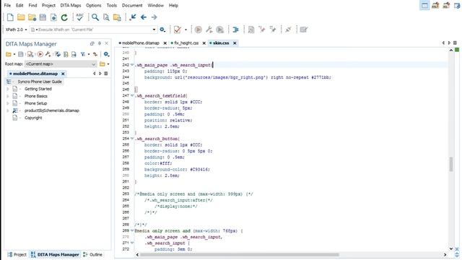462x260 pixels.
Task: Click DITA Maps Manager red play transformation icon
Action: tap(40, 54)
